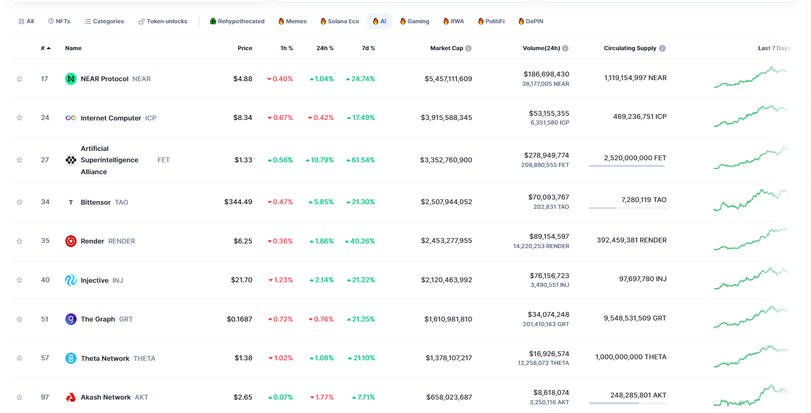Click AKT circulating supply progress bar
Screen dimensions: 811x413
(x=627, y=403)
